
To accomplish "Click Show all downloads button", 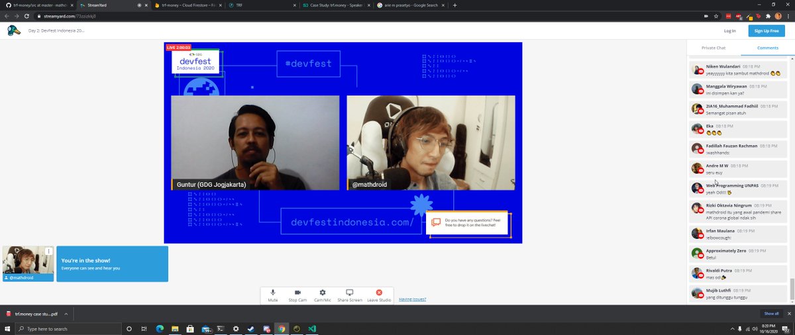I will click(x=771, y=313).
